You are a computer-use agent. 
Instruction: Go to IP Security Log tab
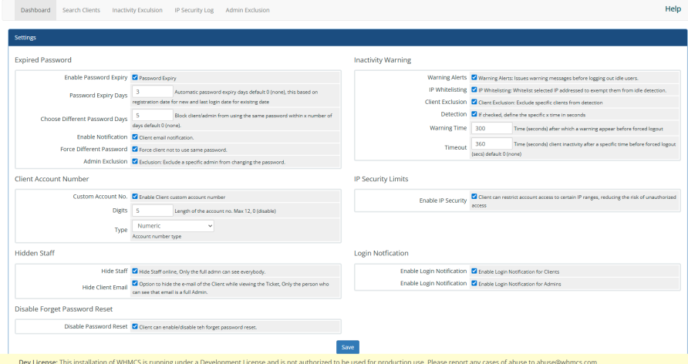point(194,10)
